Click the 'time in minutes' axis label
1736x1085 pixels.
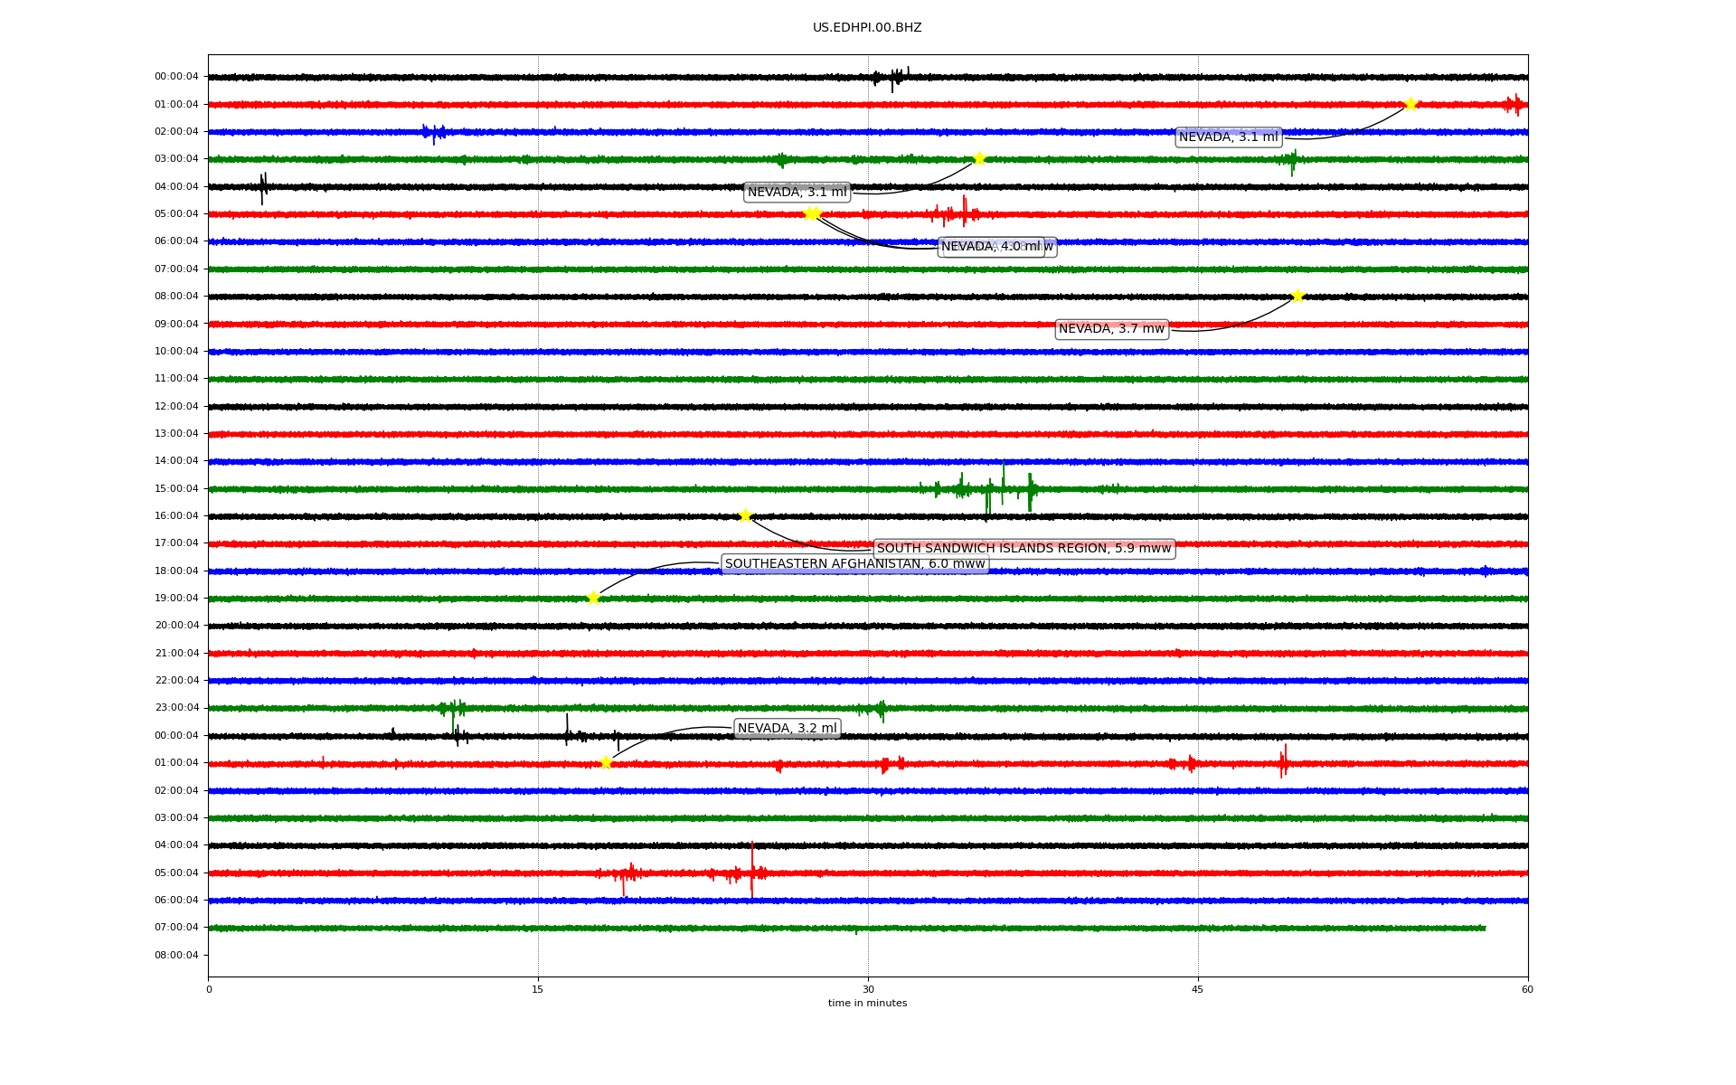tap(867, 1004)
